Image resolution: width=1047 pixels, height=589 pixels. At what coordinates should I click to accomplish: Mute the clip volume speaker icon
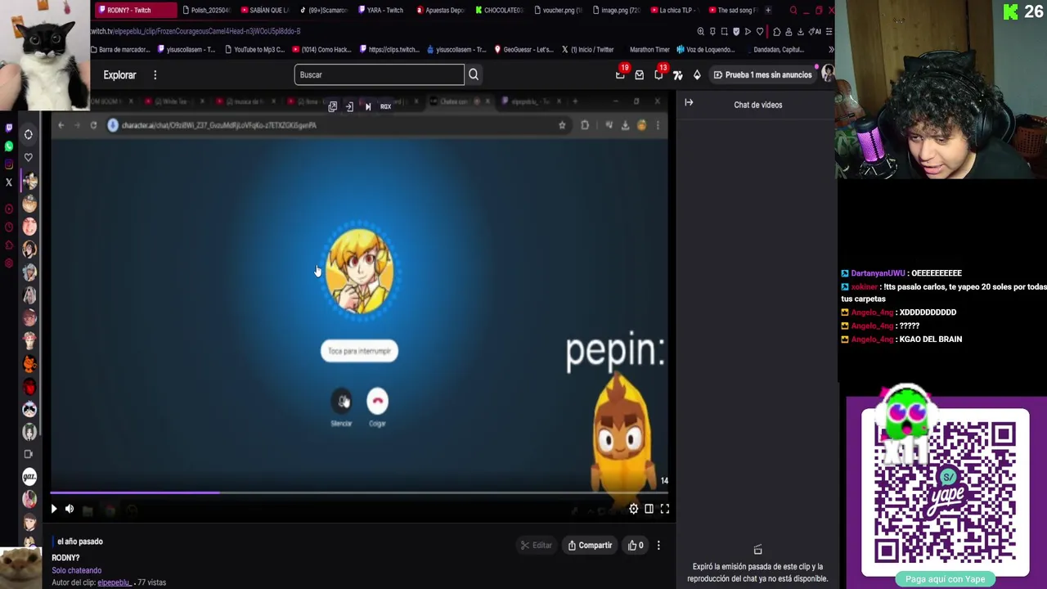(70, 509)
